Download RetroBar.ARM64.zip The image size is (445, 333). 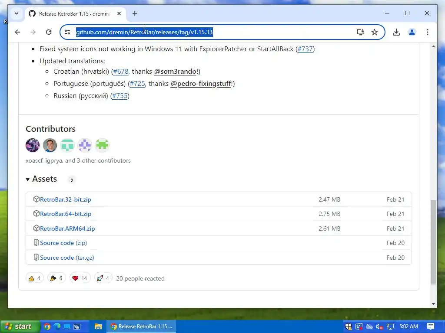click(67, 229)
